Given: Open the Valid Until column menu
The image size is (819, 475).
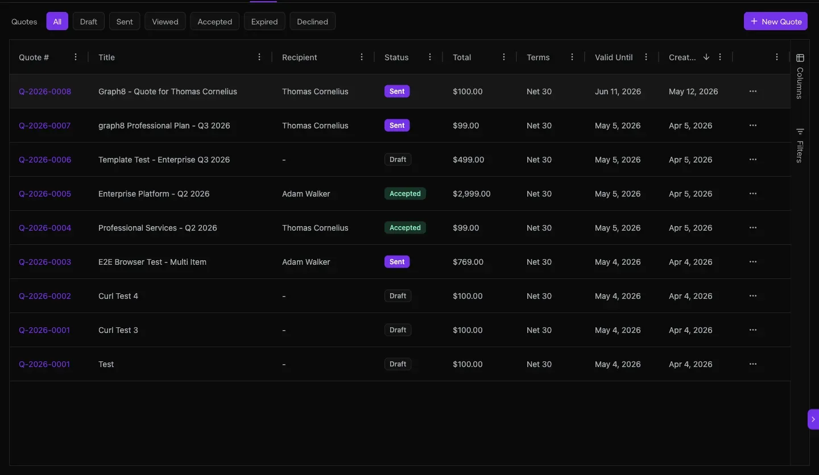Looking at the screenshot, I should pyautogui.click(x=646, y=57).
